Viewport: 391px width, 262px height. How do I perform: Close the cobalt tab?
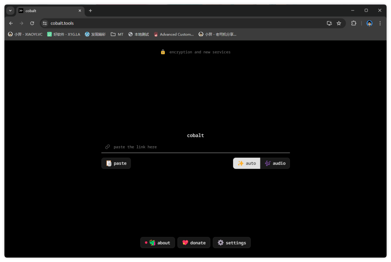[80, 11]
